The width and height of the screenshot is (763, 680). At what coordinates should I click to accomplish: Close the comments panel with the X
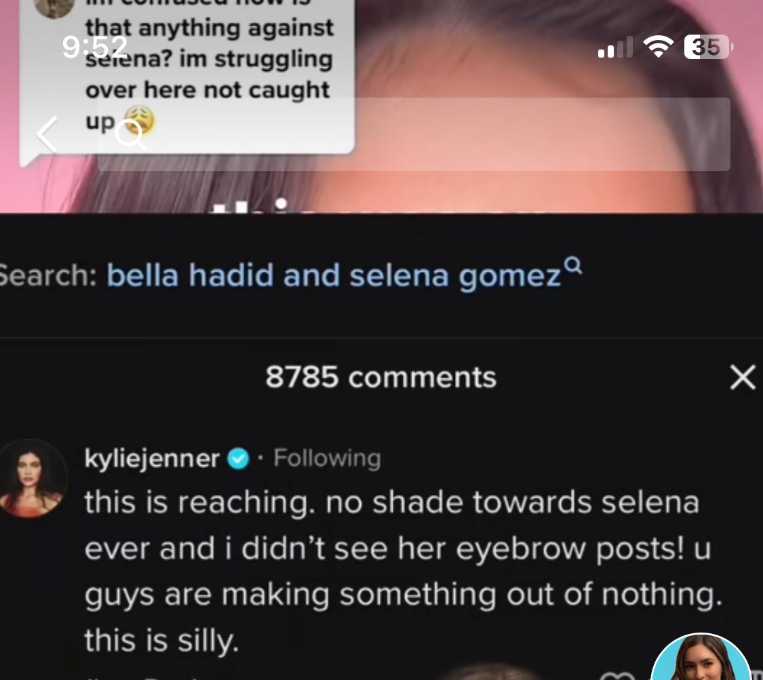coord(743,378)
